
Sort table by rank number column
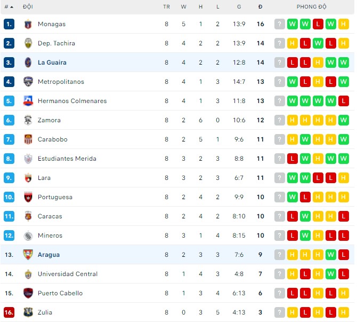9,7
